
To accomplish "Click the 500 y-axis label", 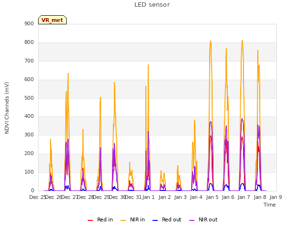I will point(29,98).
